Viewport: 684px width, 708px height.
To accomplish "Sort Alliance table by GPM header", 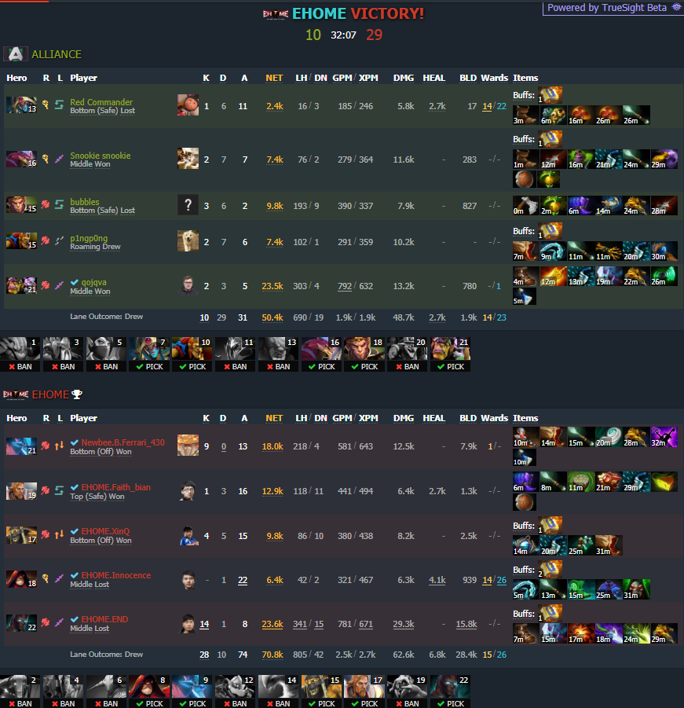I will [342, 78].
